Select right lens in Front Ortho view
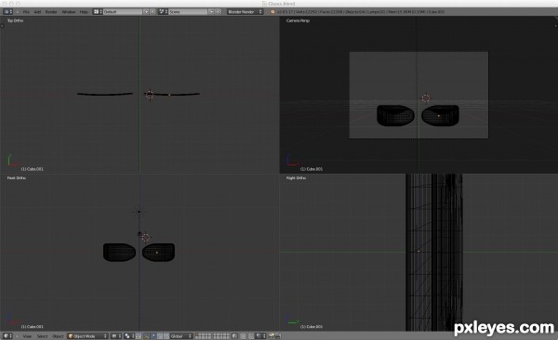 click(158, 252)
